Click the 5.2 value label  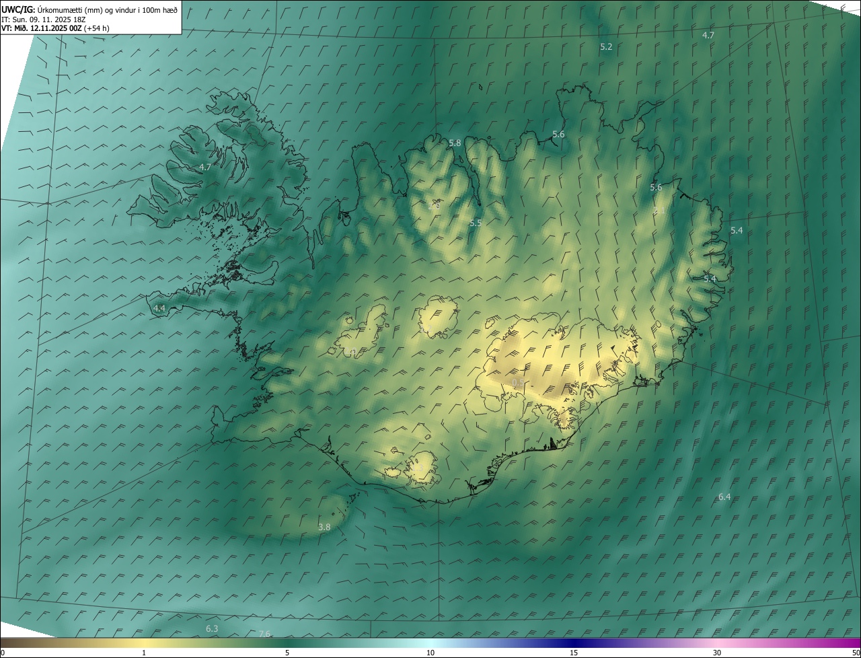[606, 46]
